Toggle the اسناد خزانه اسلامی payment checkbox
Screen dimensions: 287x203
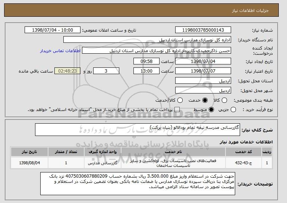[x=177, y=110]
